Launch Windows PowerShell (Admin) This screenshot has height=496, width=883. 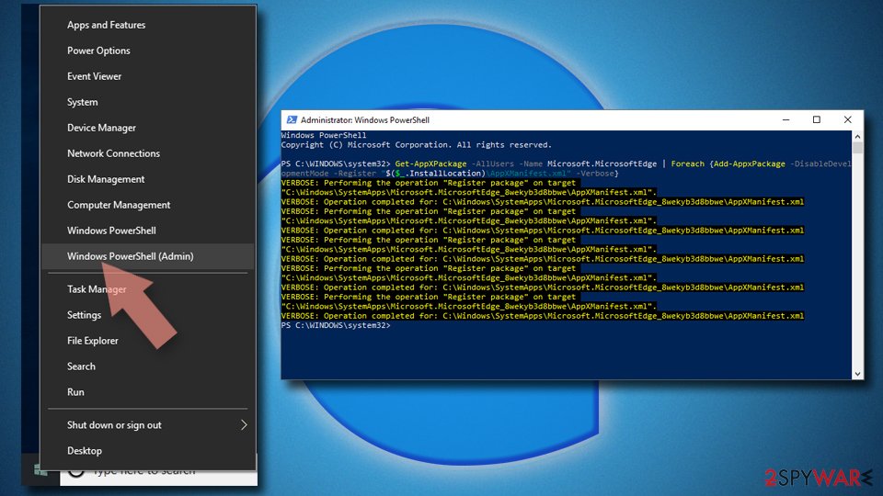click(130, 256)
